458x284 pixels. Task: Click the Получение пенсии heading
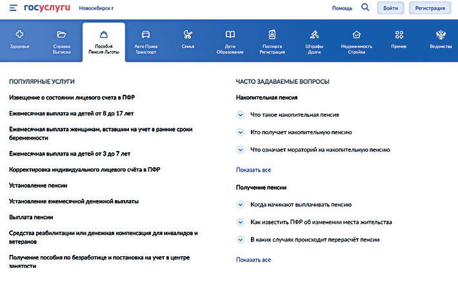(x=261, y=188)
